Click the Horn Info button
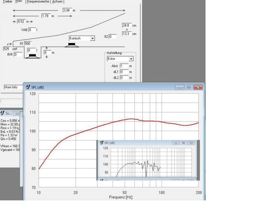The width and height of the screenshot is (280, 223). click(x=14, y=87)
